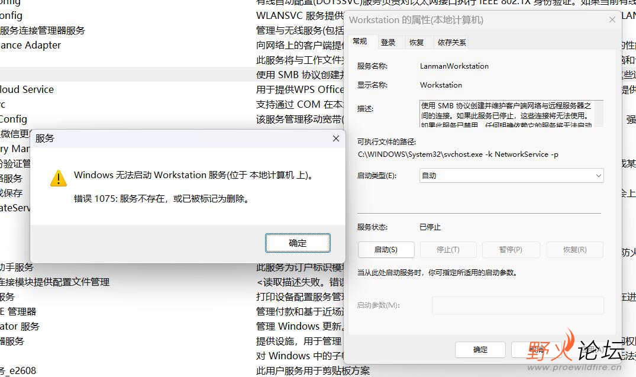
Task: Click the 启动(S) button
Action: tap(386, 250)
